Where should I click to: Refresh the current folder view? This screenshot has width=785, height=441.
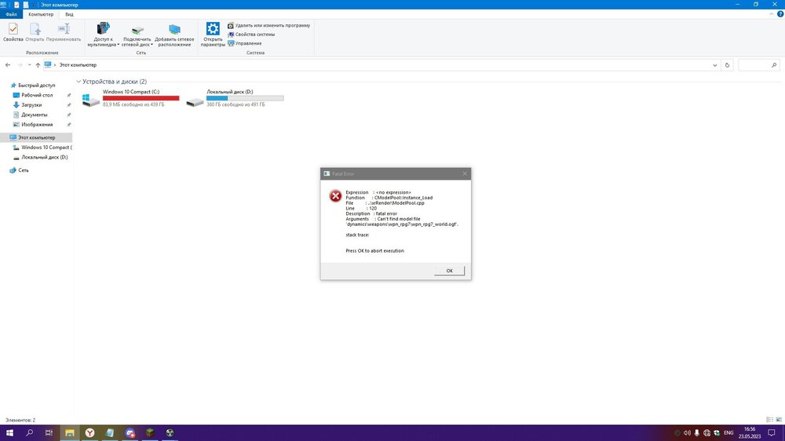click(727, 65)
